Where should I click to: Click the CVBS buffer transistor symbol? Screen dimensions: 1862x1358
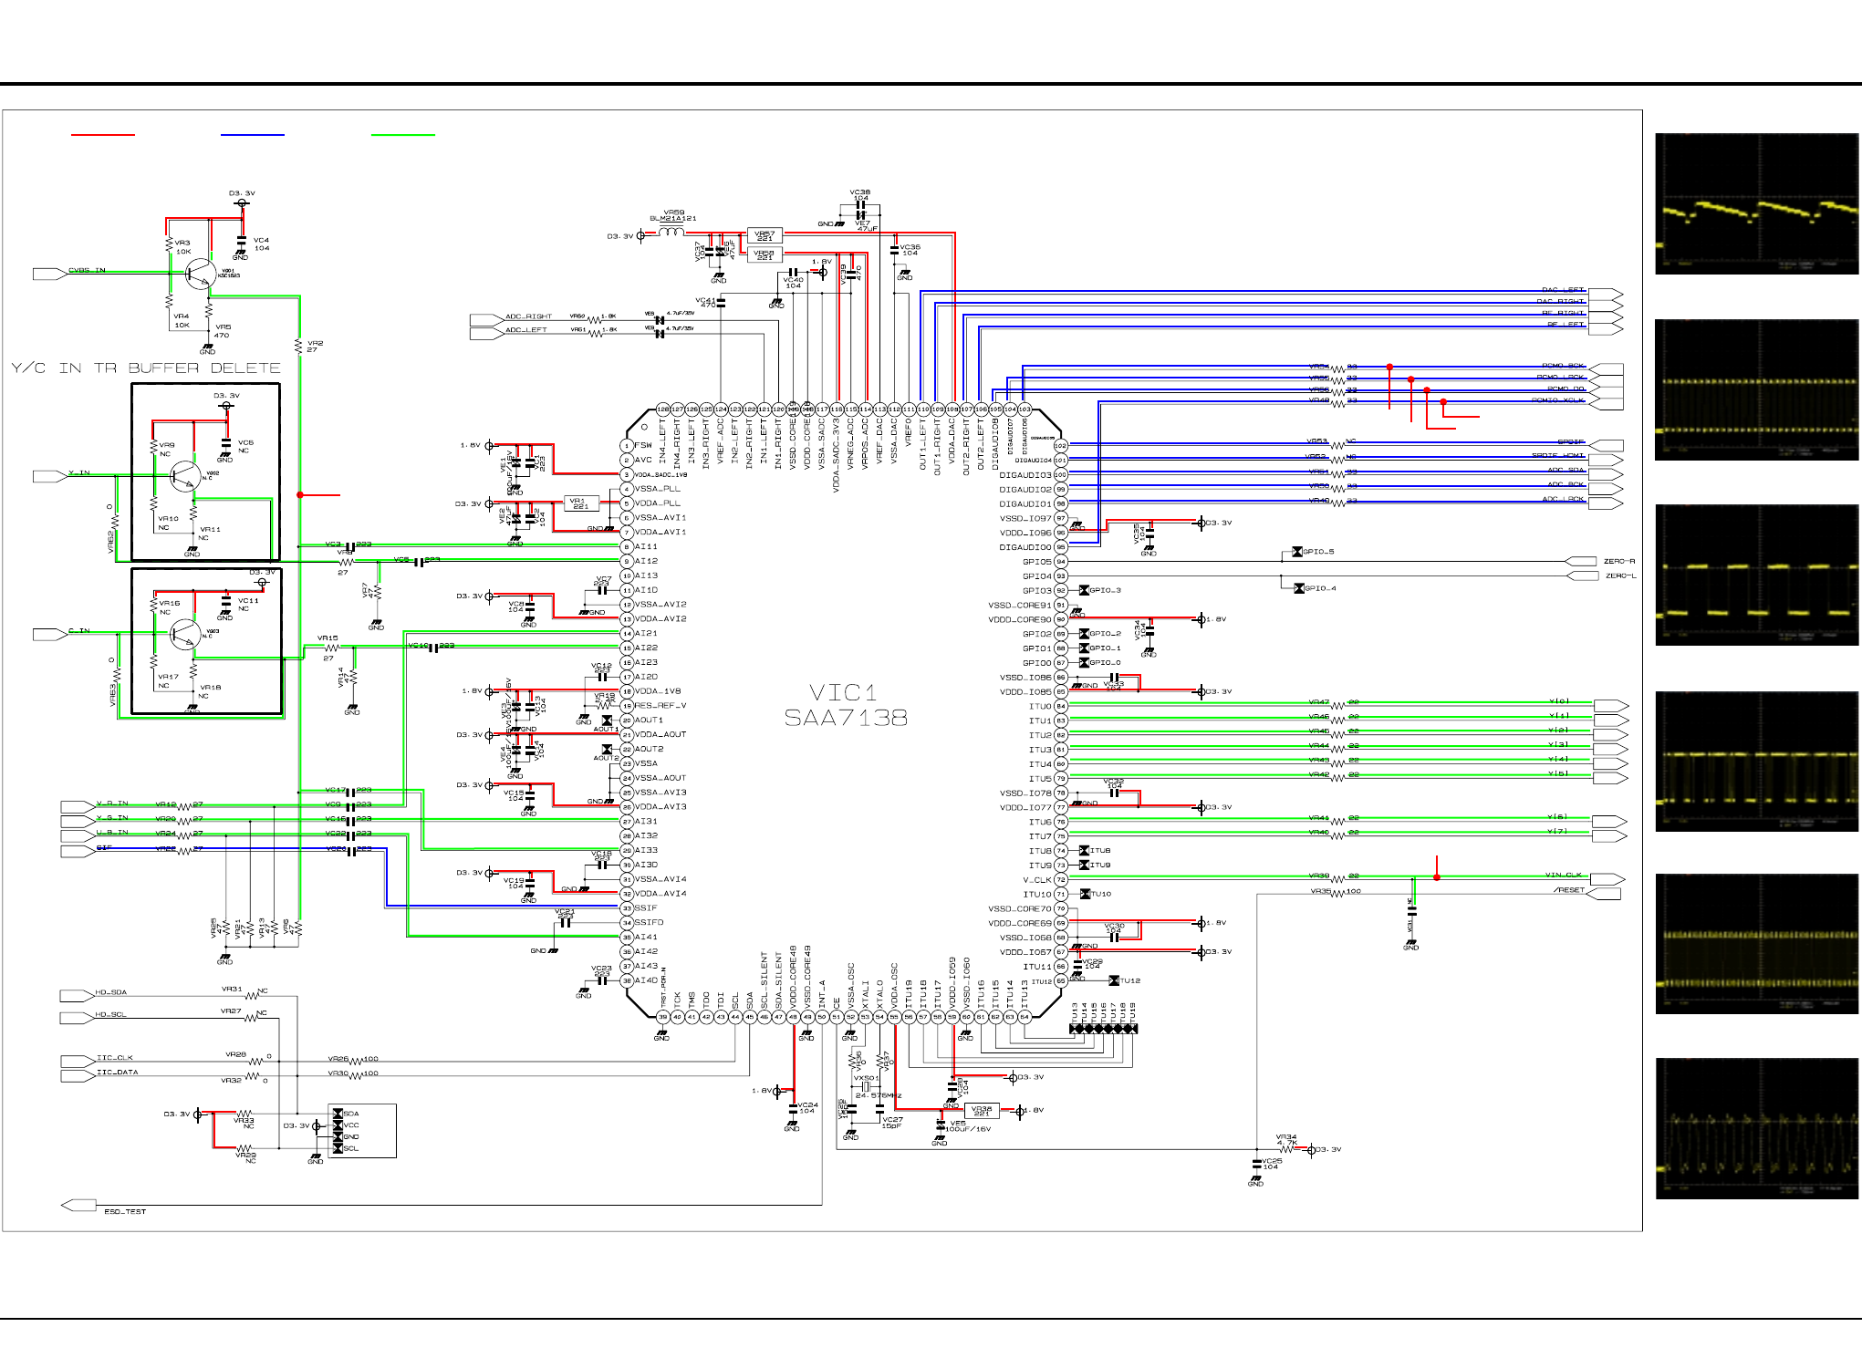tap(200, 274)
